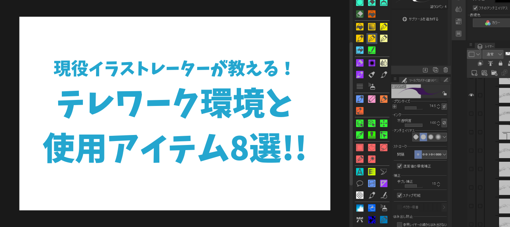Open brush size dynamics settings button

coord(444,106)
